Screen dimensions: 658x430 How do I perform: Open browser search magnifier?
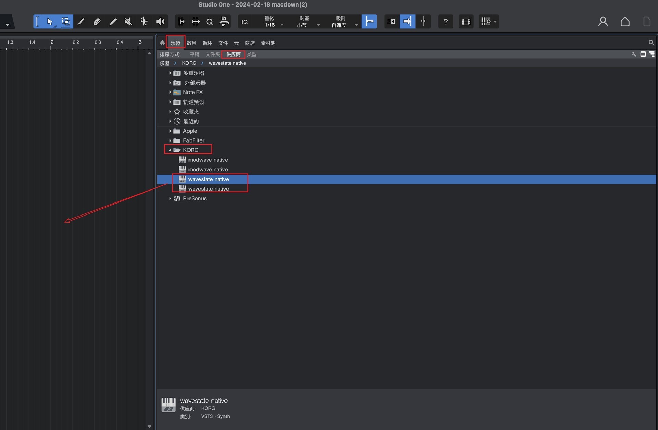click(x=651, y=43)
